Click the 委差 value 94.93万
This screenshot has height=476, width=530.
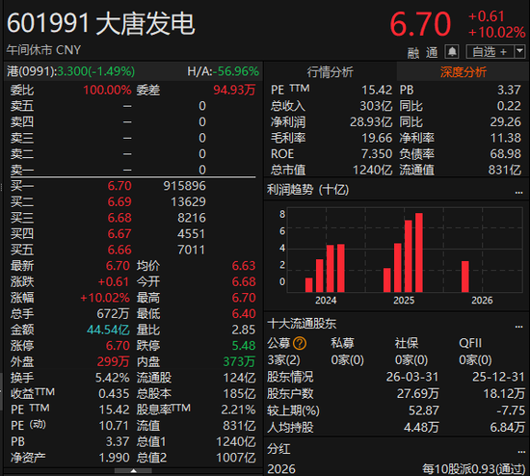tap(234, 91)
